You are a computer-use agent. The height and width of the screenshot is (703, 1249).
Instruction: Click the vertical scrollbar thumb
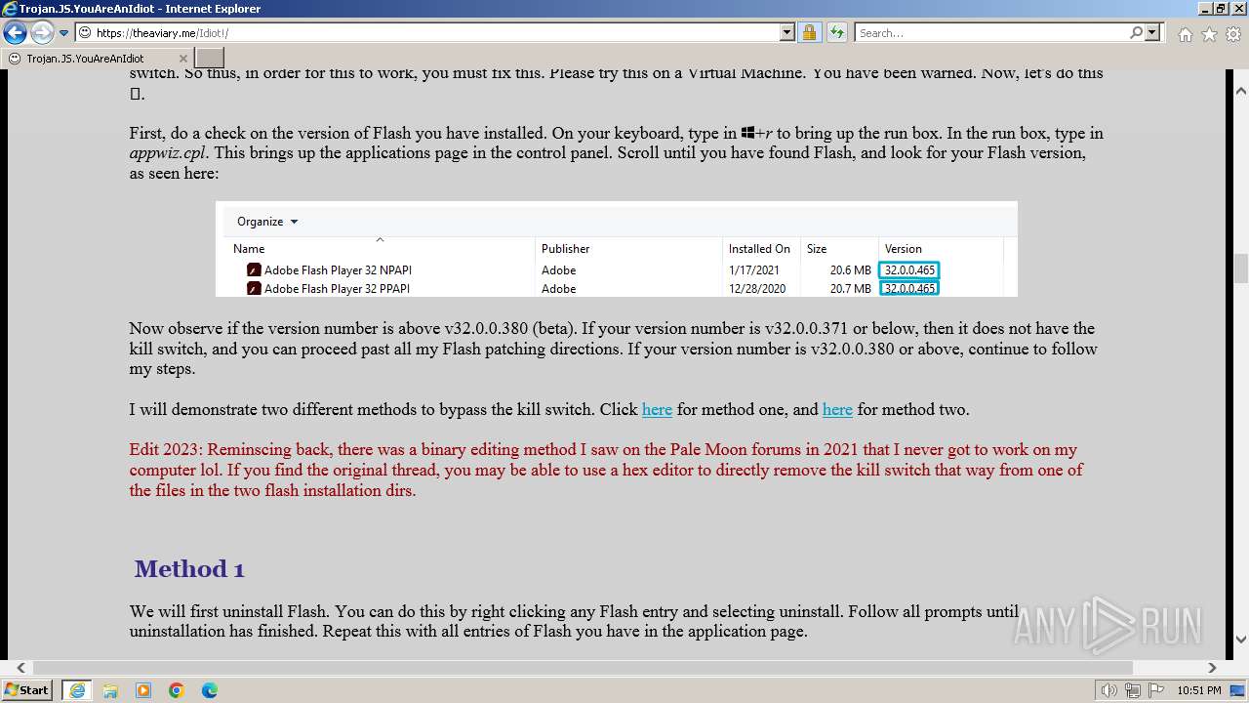pos(1240,267)
